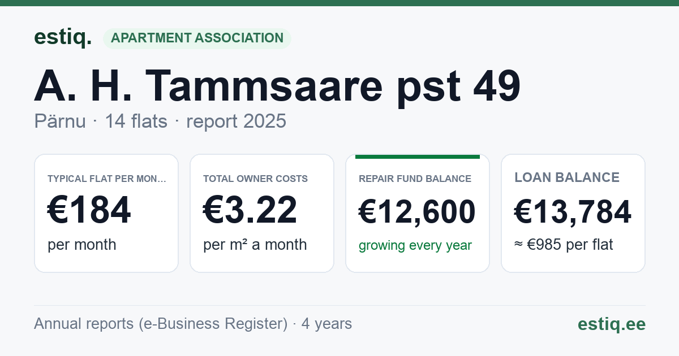Click the €184 value

89,210
